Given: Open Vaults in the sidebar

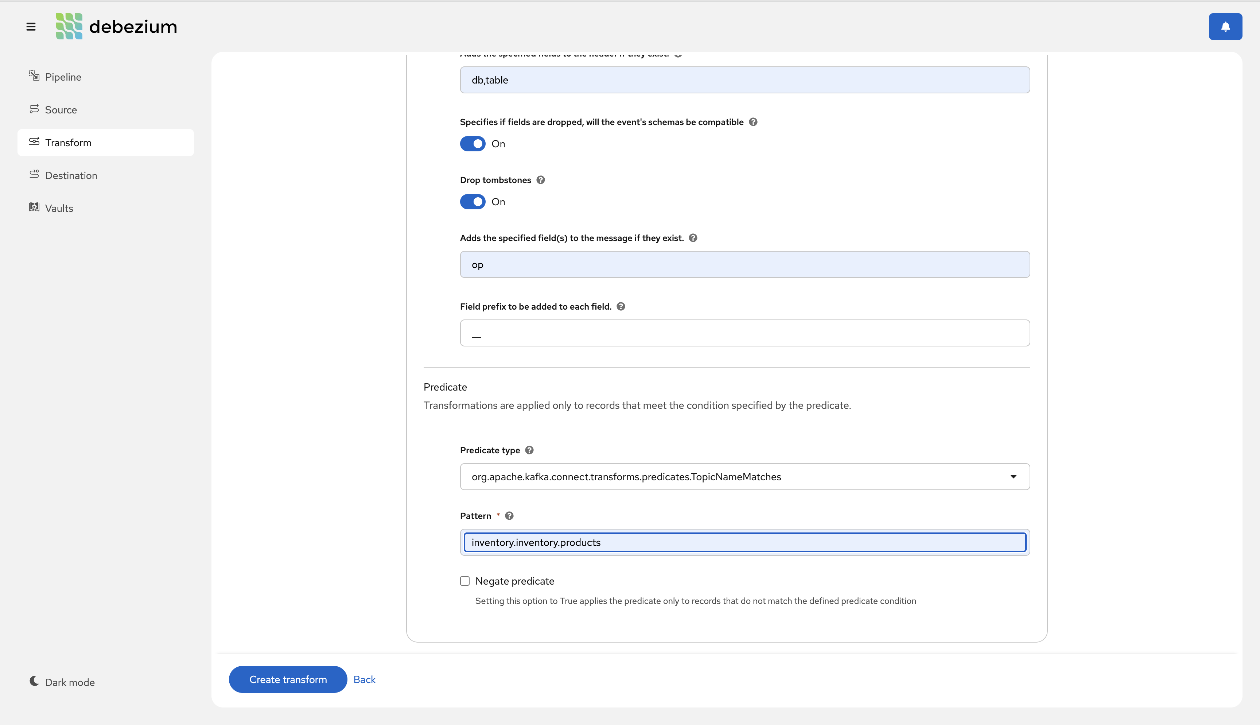Looking at the screenshot, I should coord(59,208).
